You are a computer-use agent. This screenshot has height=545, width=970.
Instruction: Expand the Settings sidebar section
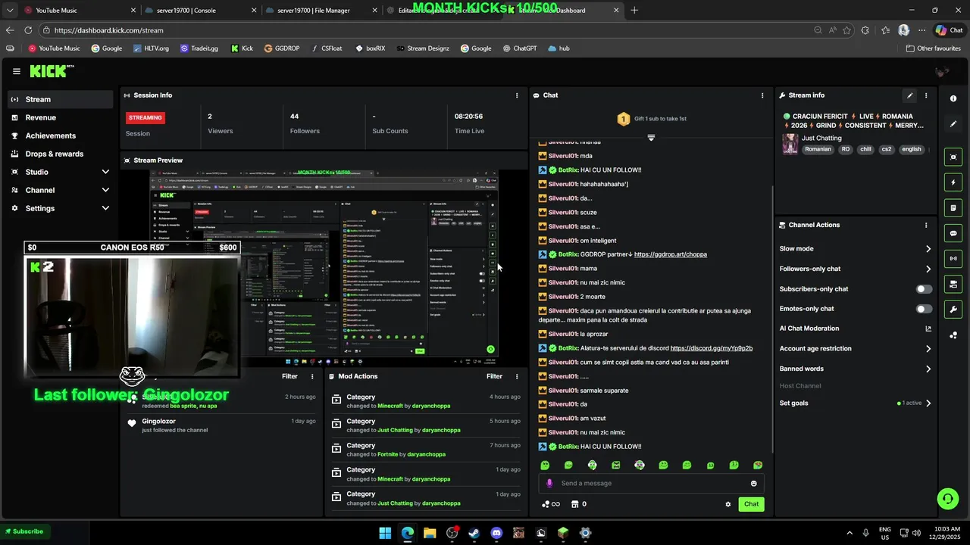pyautogui.click(x=105, y=208)
